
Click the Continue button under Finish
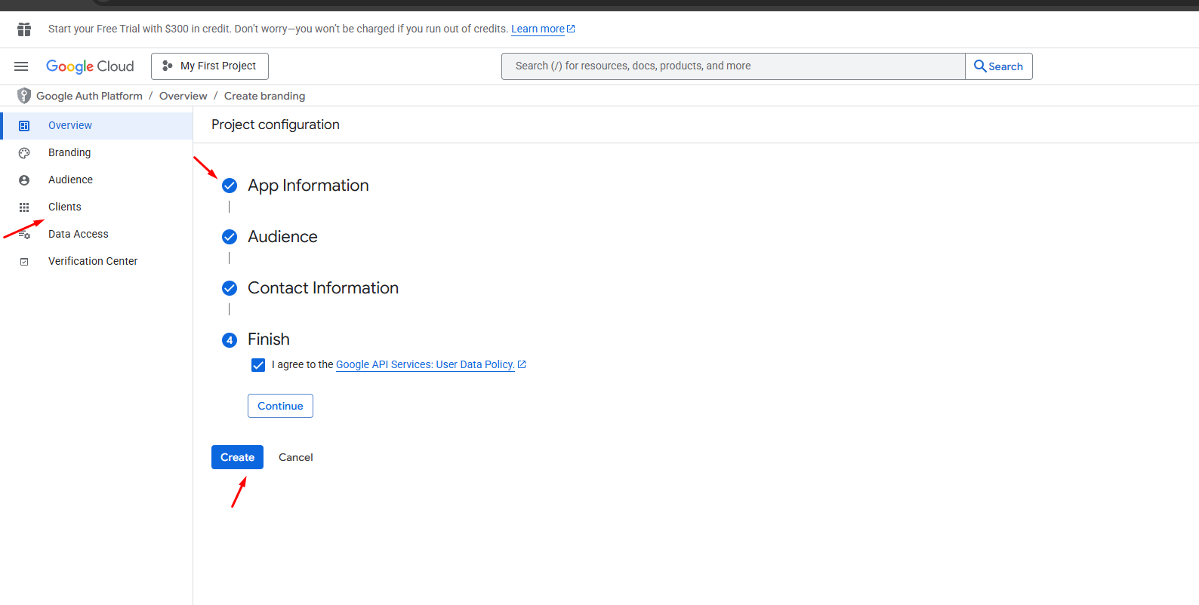pyautogui.click(x=280, y=406)
